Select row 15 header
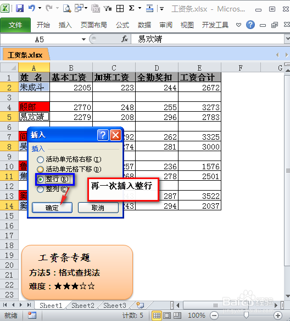This screenshot has width=290, height=321. point(9,216)
